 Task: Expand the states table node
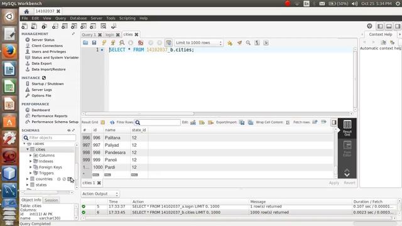coord(28,185)
